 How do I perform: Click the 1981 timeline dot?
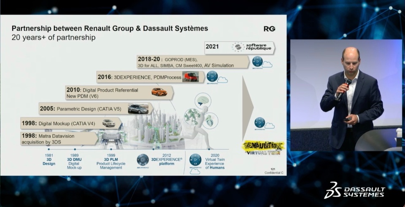click(49, 149)
